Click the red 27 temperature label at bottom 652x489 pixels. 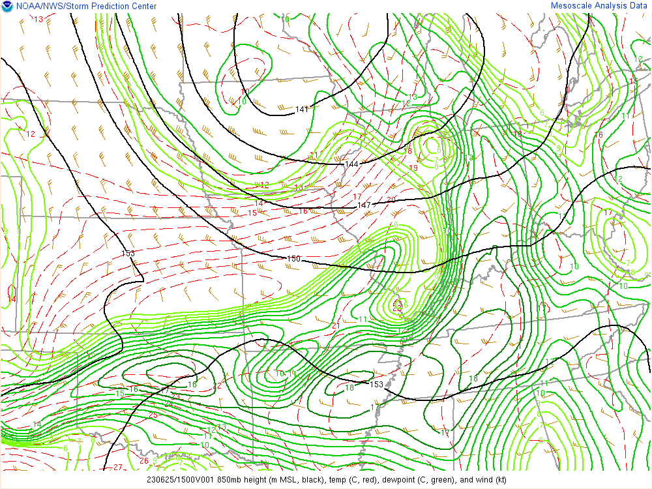118,467
